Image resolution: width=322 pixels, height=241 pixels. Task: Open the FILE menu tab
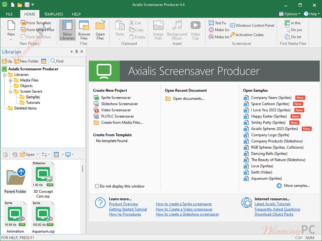click(9, 14)
